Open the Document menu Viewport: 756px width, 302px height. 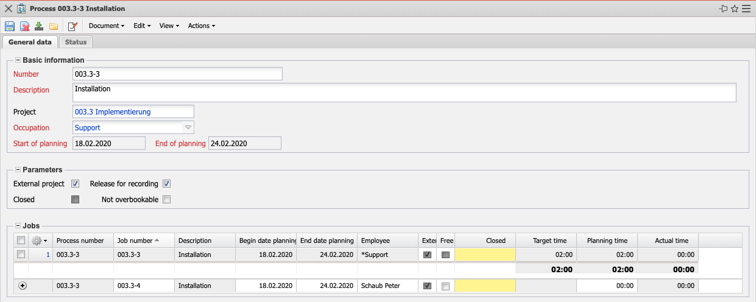pos(106,26)
